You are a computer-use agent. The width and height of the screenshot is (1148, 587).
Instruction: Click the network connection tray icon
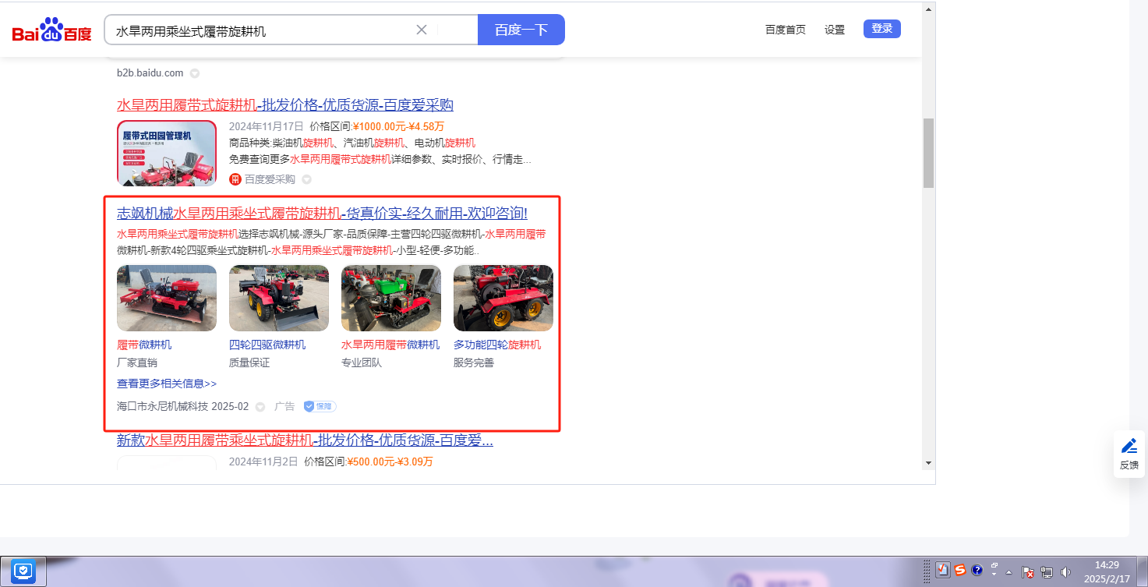1047,571
